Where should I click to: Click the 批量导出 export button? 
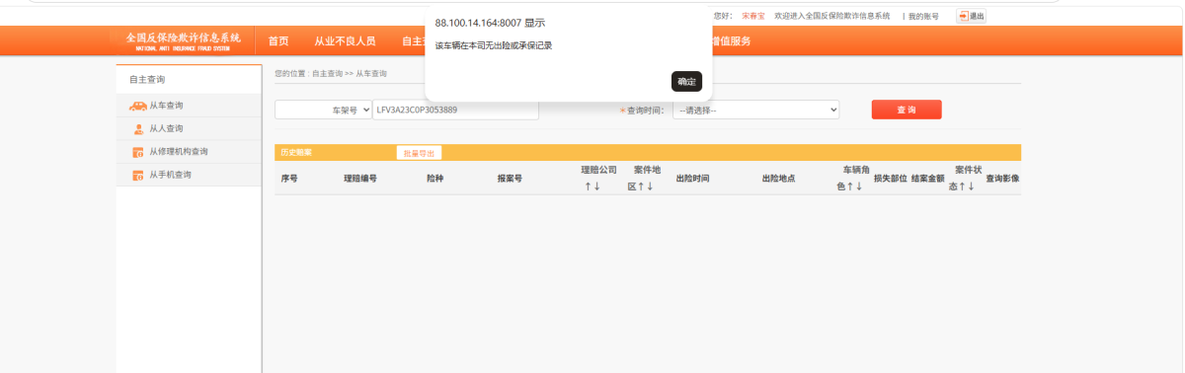419,153
